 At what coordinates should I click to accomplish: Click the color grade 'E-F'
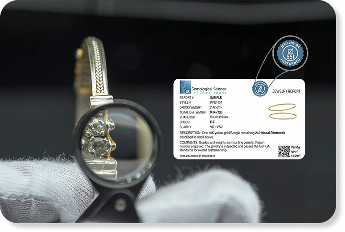[x=212, y=122]
